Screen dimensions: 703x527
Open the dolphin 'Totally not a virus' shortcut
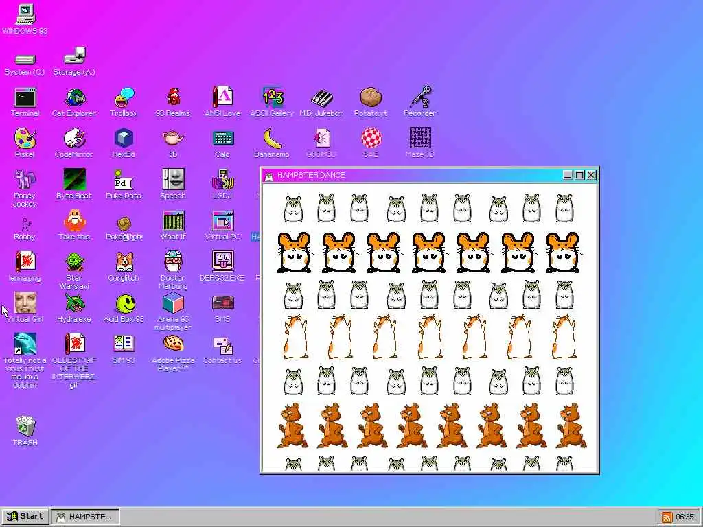point(25,344)
